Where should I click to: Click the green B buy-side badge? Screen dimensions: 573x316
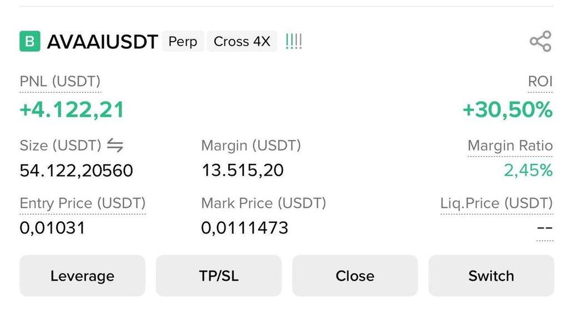pos(30,42)
